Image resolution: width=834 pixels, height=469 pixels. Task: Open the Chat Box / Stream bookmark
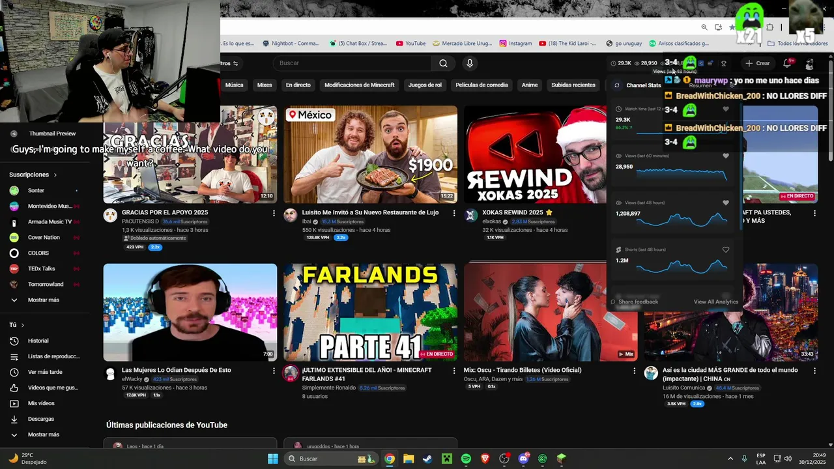tap(358, 44)
